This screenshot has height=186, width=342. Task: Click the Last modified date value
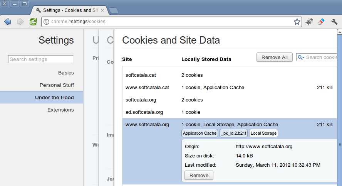coord(278,165)
